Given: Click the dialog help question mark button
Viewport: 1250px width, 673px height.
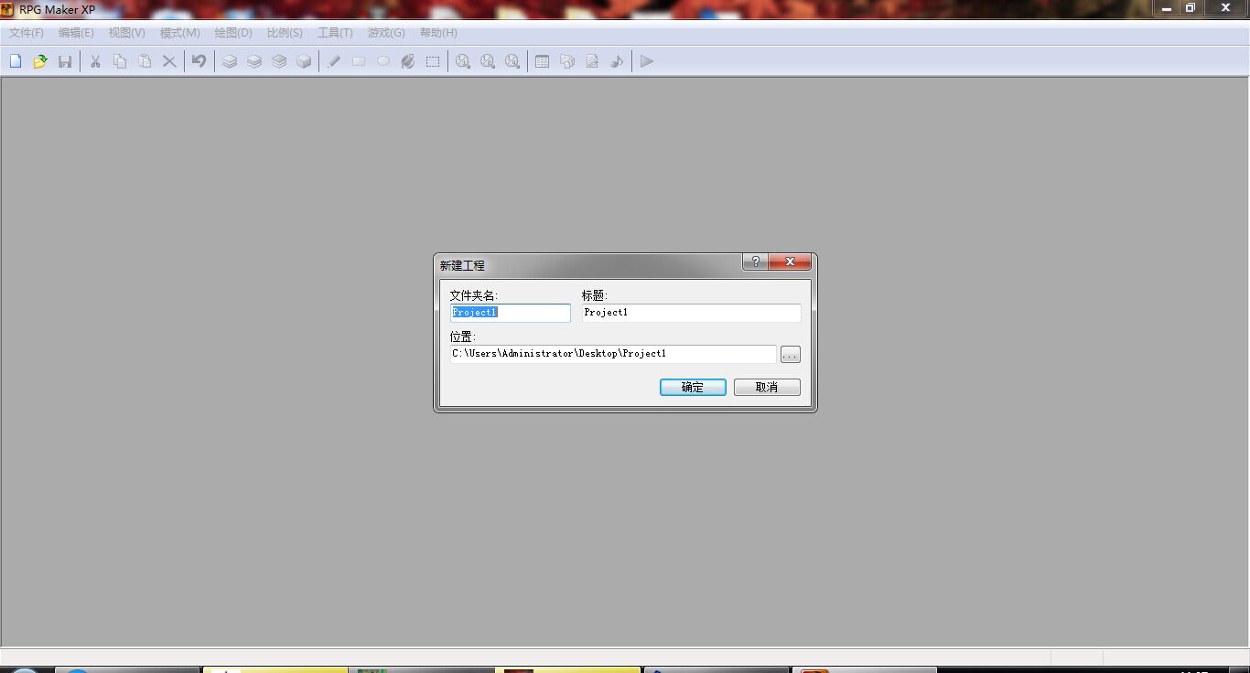Looking at the screenshot, I should (755, 262).
